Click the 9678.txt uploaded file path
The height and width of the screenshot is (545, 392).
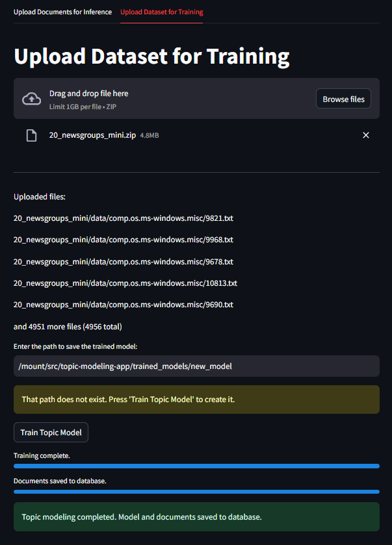[x=124, y=262]
